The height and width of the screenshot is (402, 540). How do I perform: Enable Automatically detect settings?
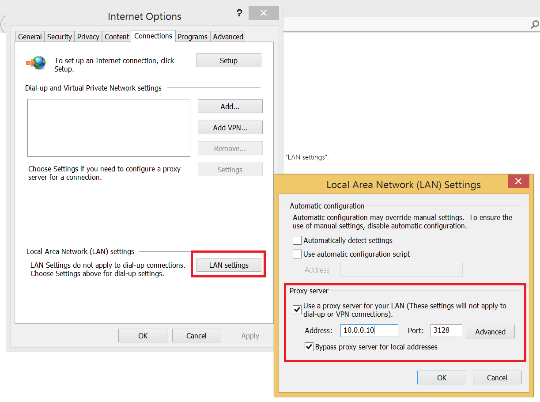[x=297, y=240]
